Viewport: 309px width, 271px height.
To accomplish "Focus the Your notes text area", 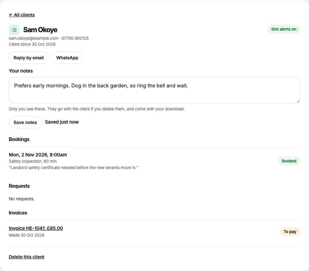I will [154, 90].
